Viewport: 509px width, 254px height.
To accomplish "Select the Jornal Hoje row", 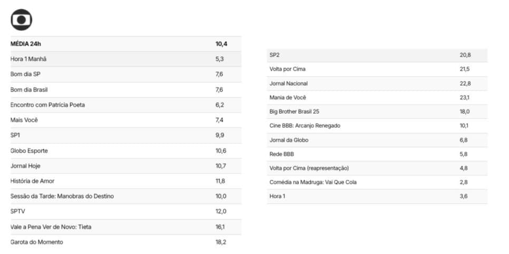I will [x=126, y=166].
